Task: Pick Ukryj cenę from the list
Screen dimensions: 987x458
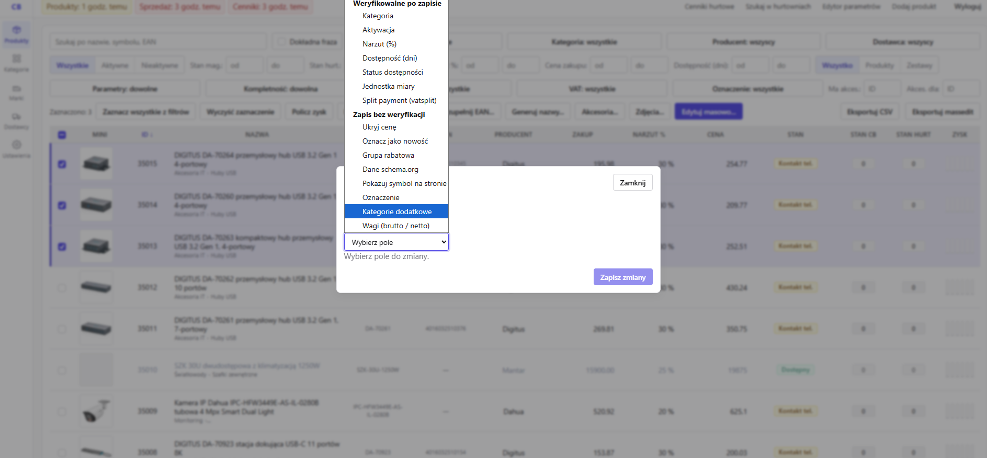Action: 396,127
